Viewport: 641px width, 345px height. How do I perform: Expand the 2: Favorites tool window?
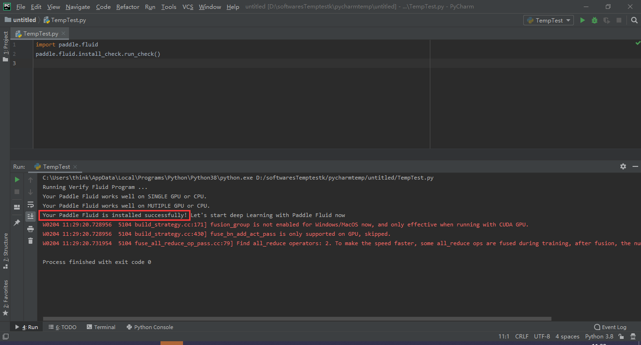[x=5, y=297]
